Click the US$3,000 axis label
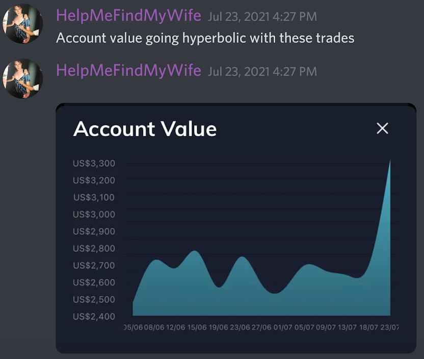424x359 pixels. click(x=94, y=215)
